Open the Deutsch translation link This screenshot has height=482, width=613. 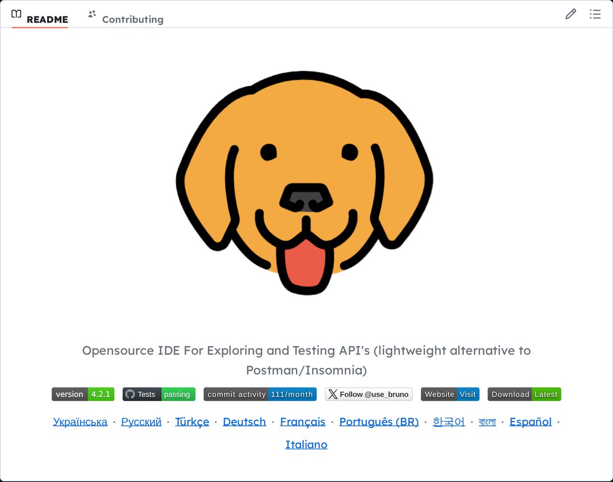click(x=245, y=422)
